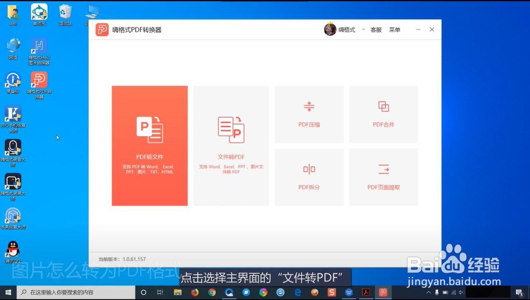Click the taskbar search input box
This screenshot has width=530, height=300.
76,292
